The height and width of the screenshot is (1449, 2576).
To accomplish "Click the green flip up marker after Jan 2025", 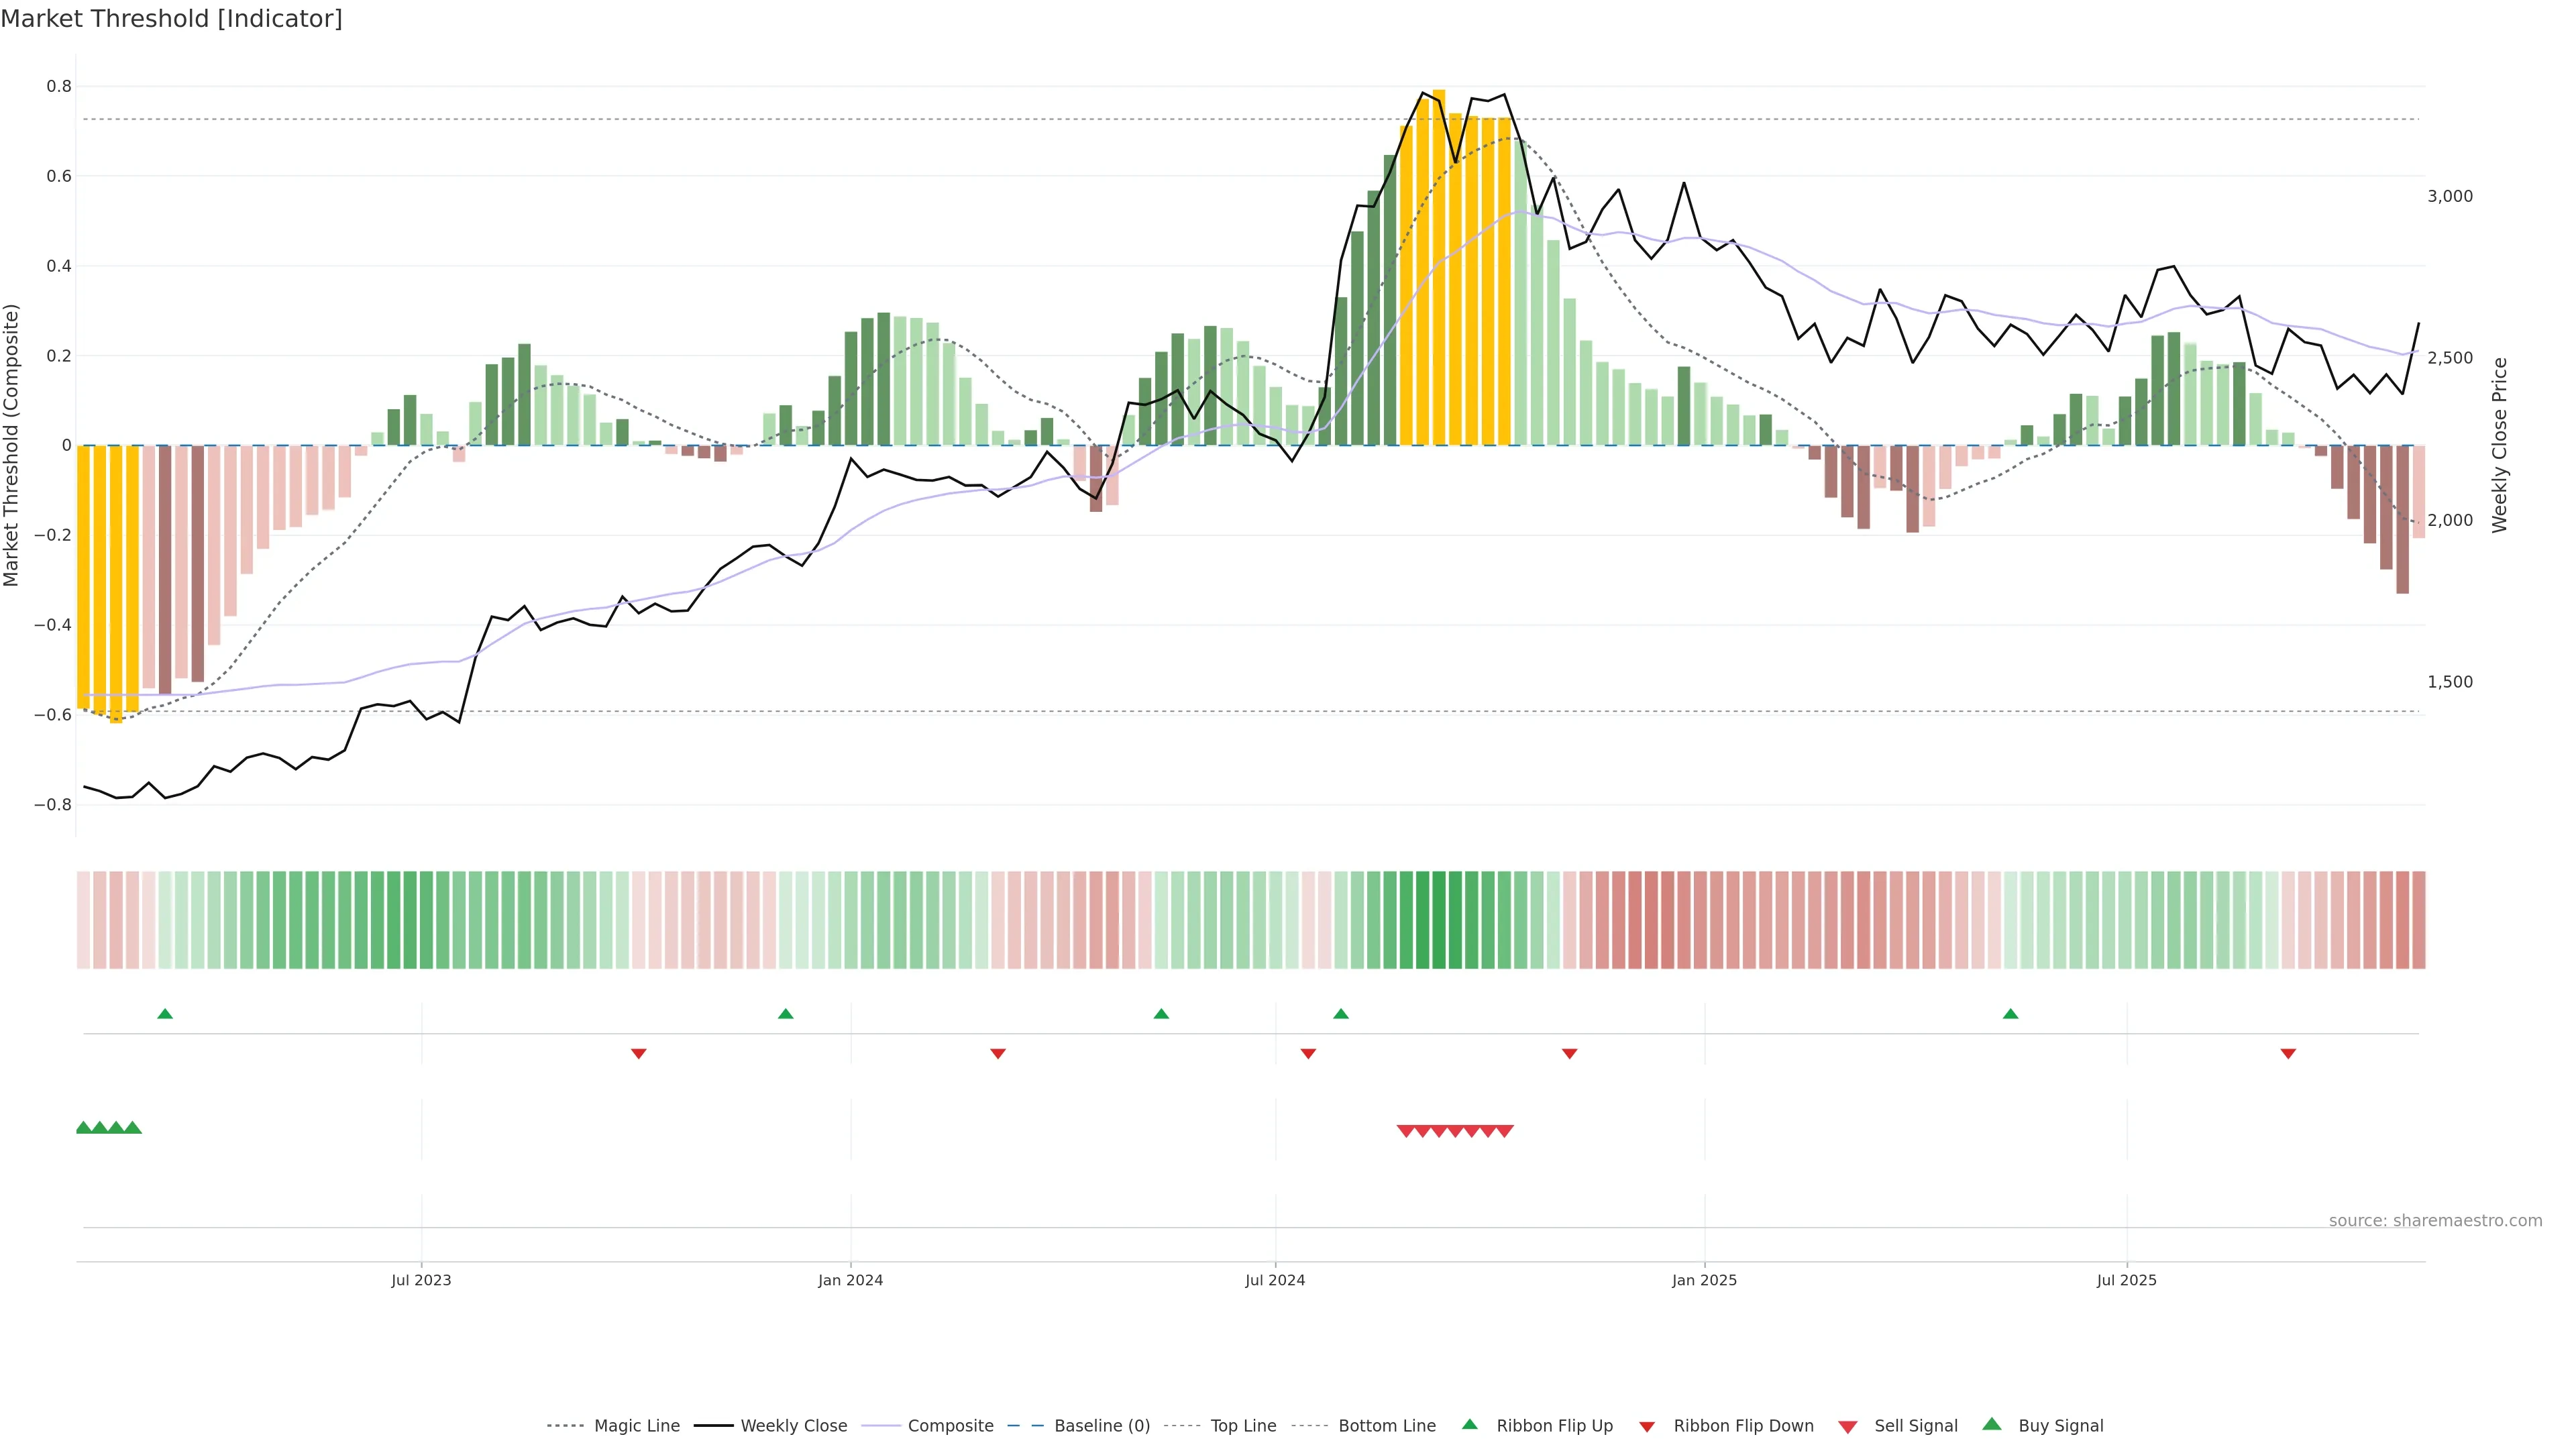I will point(2010,1014).
